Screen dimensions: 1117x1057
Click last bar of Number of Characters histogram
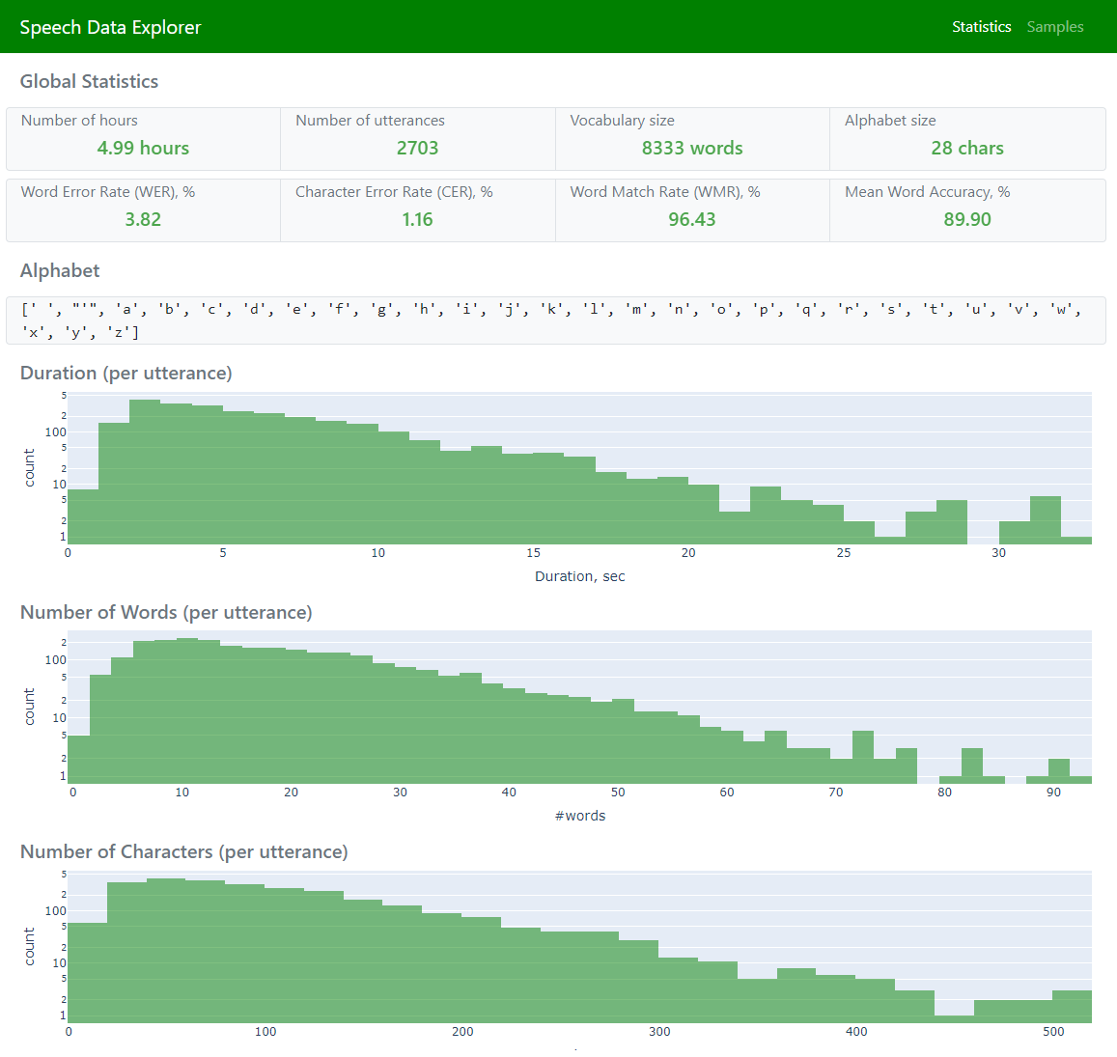1072,1007
